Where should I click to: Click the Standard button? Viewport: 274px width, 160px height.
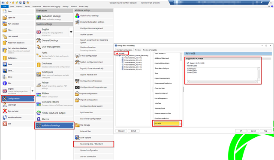(121, 131)
